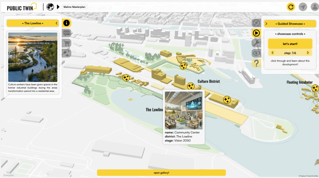Image resolution: width=319 pixels, height=178 pixels.
Task: Click the Floating Incubator map label
Action: click(x=300, y=82)
